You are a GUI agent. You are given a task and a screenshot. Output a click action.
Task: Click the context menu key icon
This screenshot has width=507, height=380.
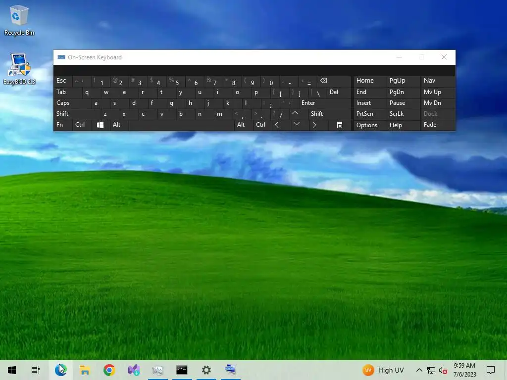coord(340,125)
